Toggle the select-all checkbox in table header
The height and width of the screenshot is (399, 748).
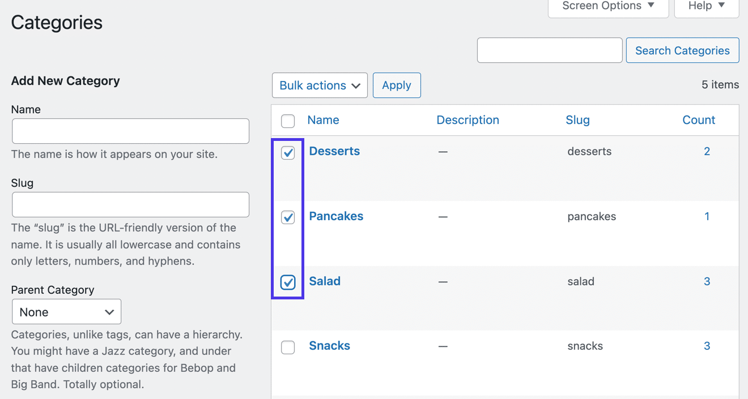pos(287,121)
